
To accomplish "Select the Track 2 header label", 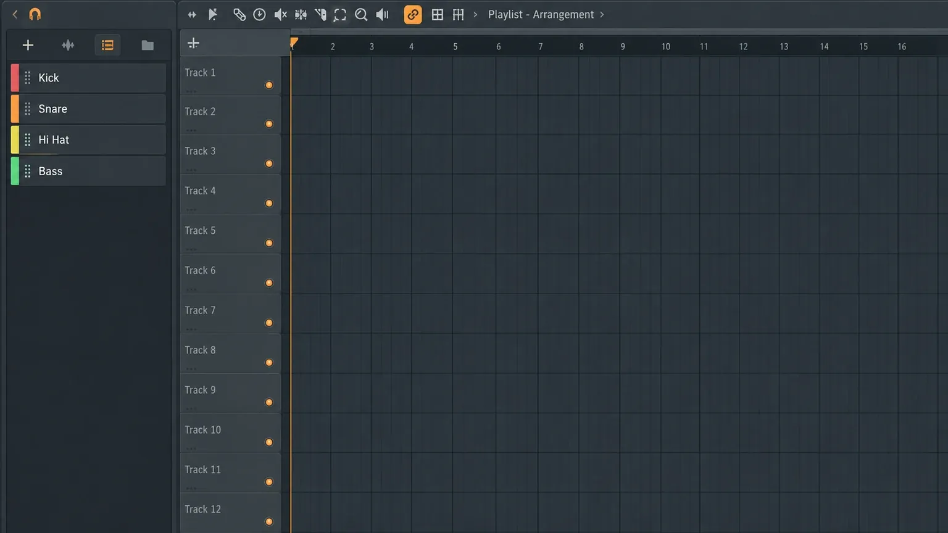I will click(200, 111).
